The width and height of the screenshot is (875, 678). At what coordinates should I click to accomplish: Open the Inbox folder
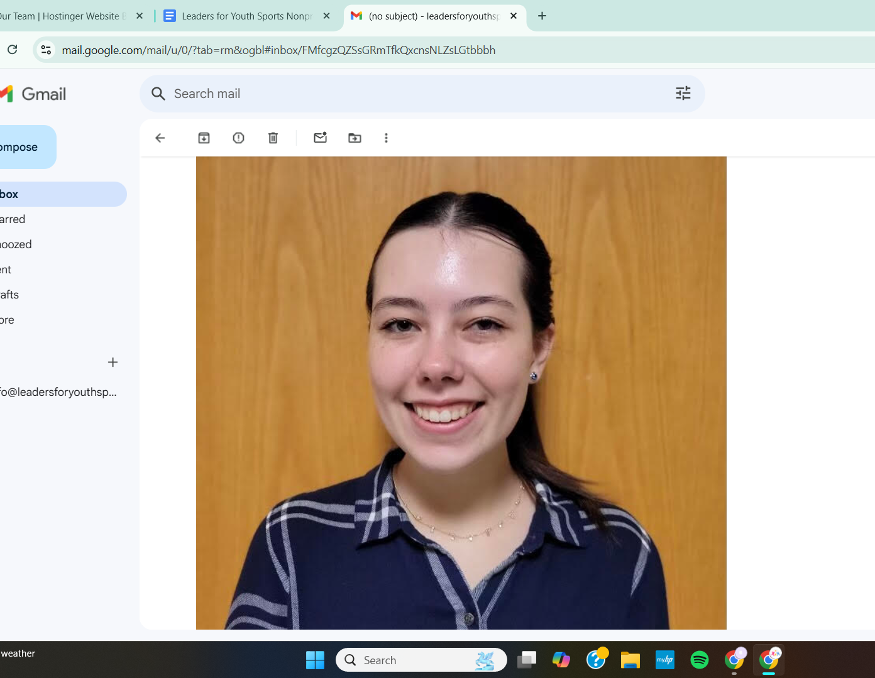pos(63,194)
